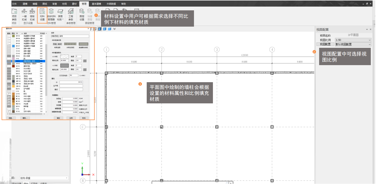
Task: Open 项目参数 in the ribbon
Action: pyautogui.click(x=14, y=15)
